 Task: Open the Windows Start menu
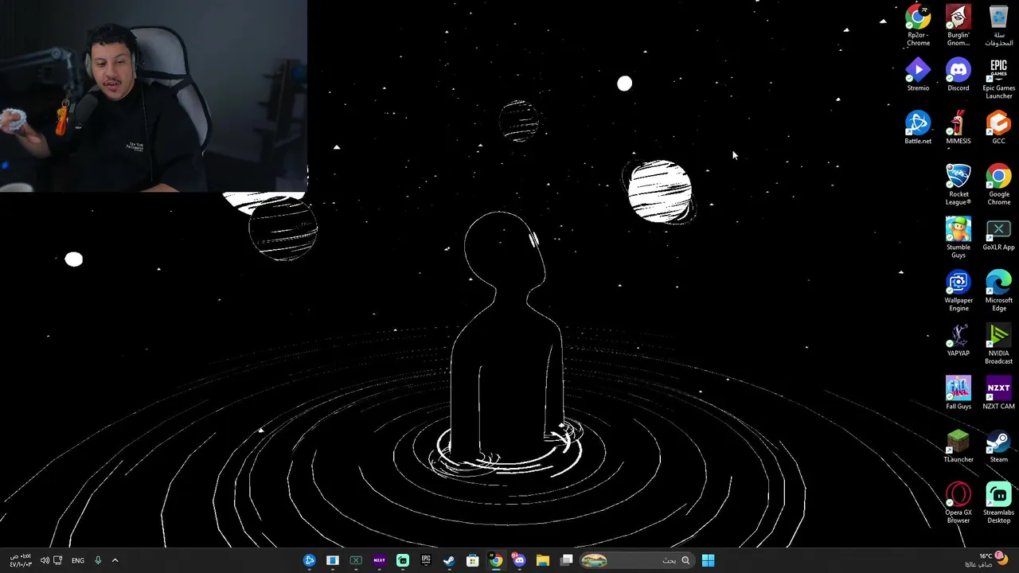[708, 560]
